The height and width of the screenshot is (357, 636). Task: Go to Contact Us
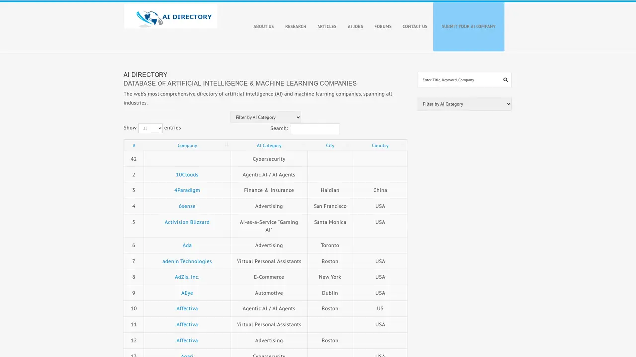click(x=415, y=27)
